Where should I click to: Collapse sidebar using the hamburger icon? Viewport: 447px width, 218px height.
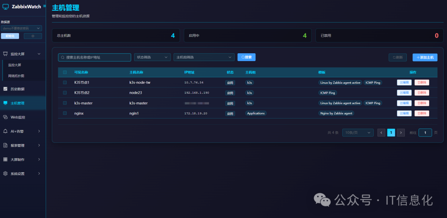click(x=45, y=6)
